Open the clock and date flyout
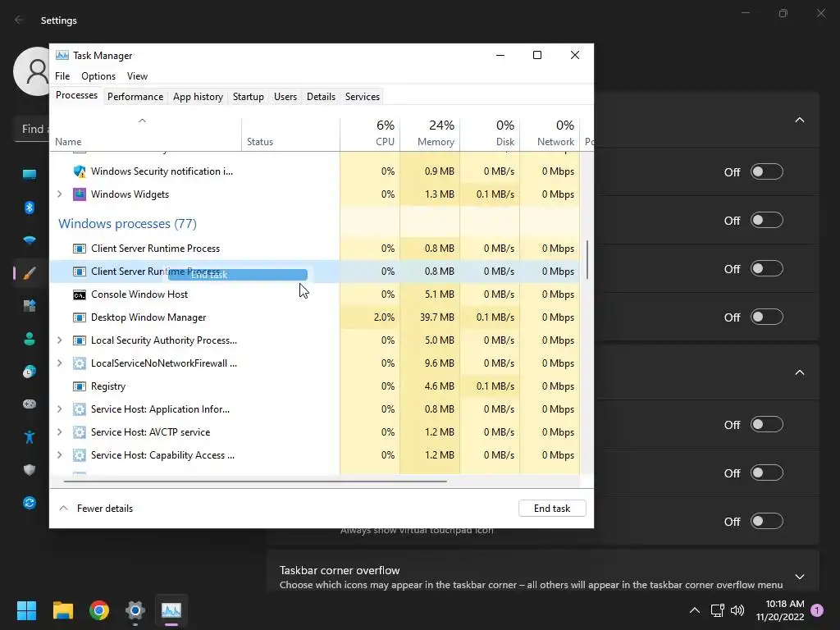Viewport: 840px width, 630px height. (780, 610)
